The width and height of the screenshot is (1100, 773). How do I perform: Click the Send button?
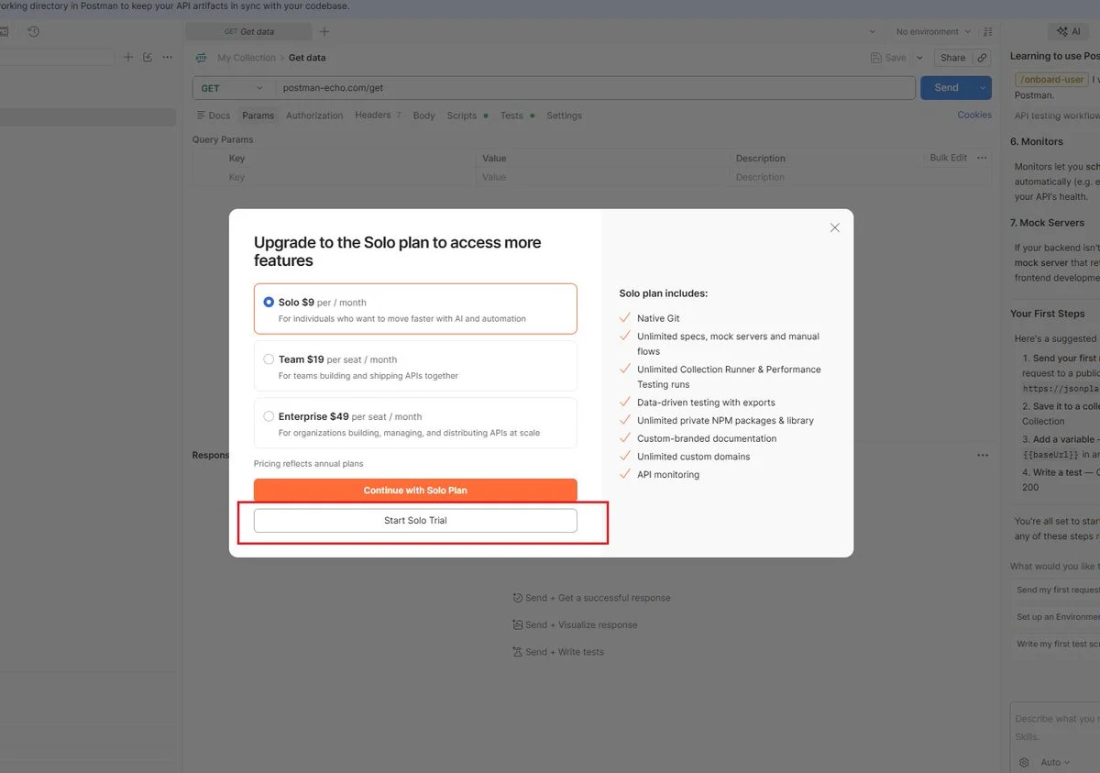pos(947,88)
